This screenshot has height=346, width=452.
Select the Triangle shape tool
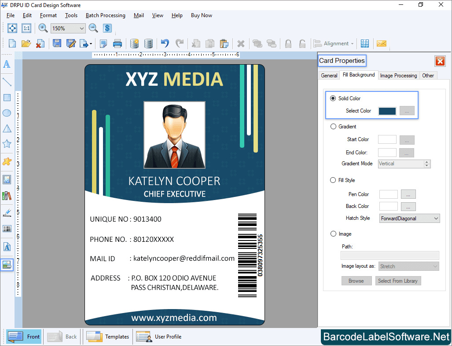pyautogui.click(x=7, y=128)
